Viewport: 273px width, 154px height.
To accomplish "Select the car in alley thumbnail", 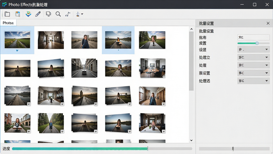I will (x=84, y=68).
